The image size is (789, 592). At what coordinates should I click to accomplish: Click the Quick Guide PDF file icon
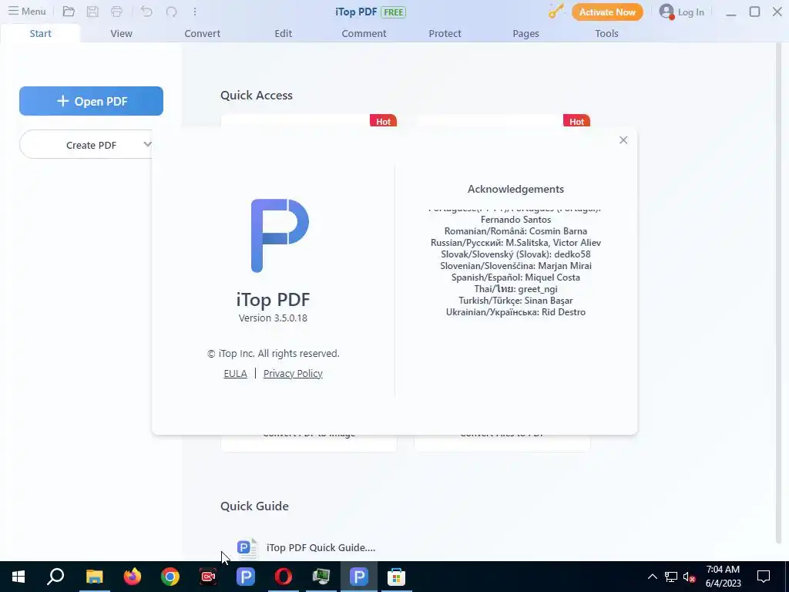(x=247, y=548)
